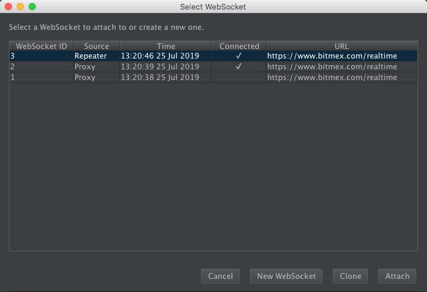
Task: Click time 13:20:46 25 Jul 2019
Action: coord(166,56)
